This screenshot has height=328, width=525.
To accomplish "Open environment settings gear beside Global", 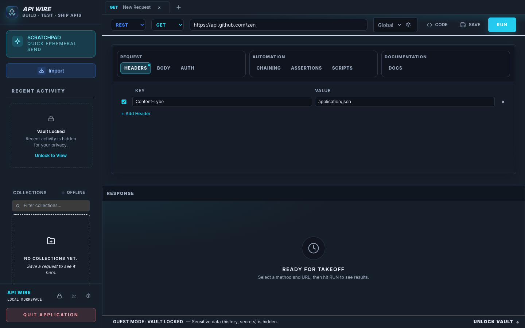I will coord(408,24).
